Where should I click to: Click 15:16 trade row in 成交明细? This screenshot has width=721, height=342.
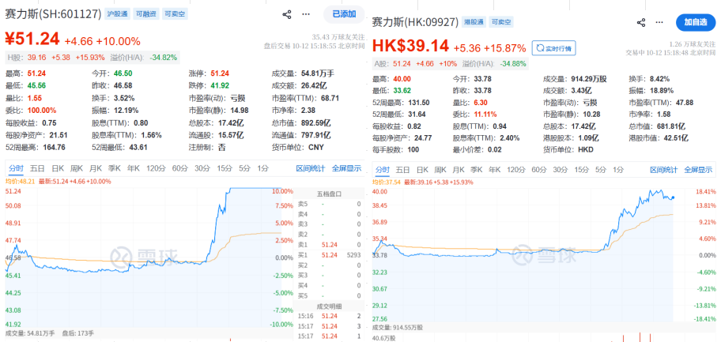point(329,316)
